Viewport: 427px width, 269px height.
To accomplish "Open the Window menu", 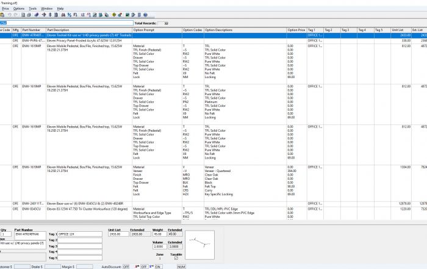I will [x=46, y=9].
